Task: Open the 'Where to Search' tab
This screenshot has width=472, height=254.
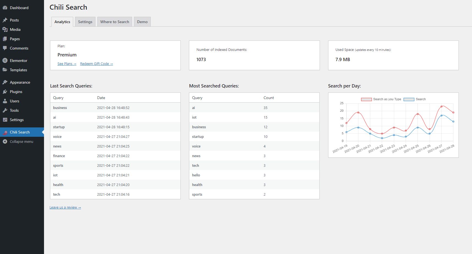Action: point(114,22)
